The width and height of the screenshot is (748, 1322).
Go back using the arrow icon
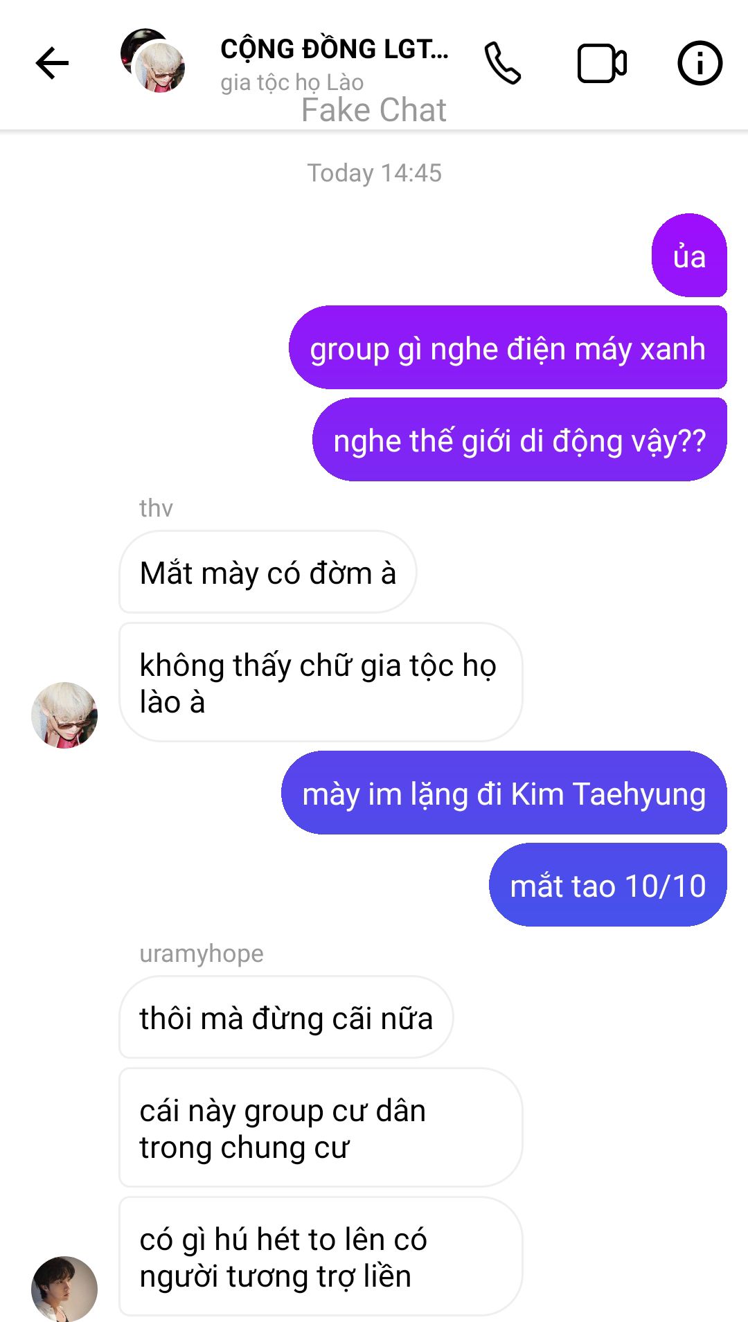(52, 64)
